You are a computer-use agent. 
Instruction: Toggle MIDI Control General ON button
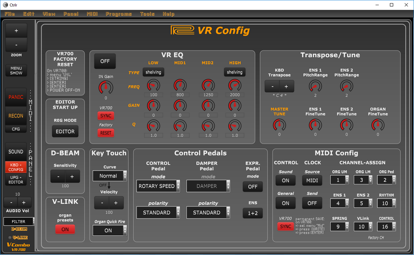tap(286, 203)
